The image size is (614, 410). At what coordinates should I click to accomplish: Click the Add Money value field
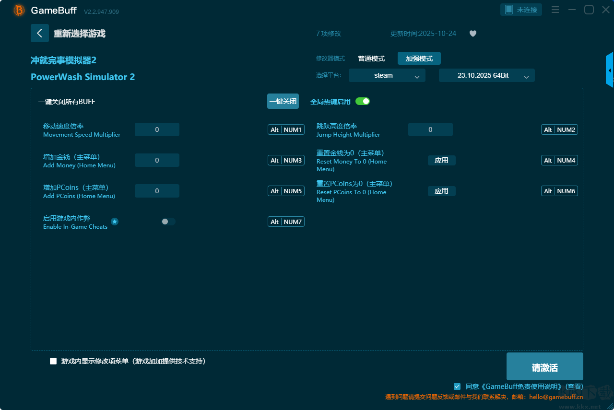(x=157, y=160)
